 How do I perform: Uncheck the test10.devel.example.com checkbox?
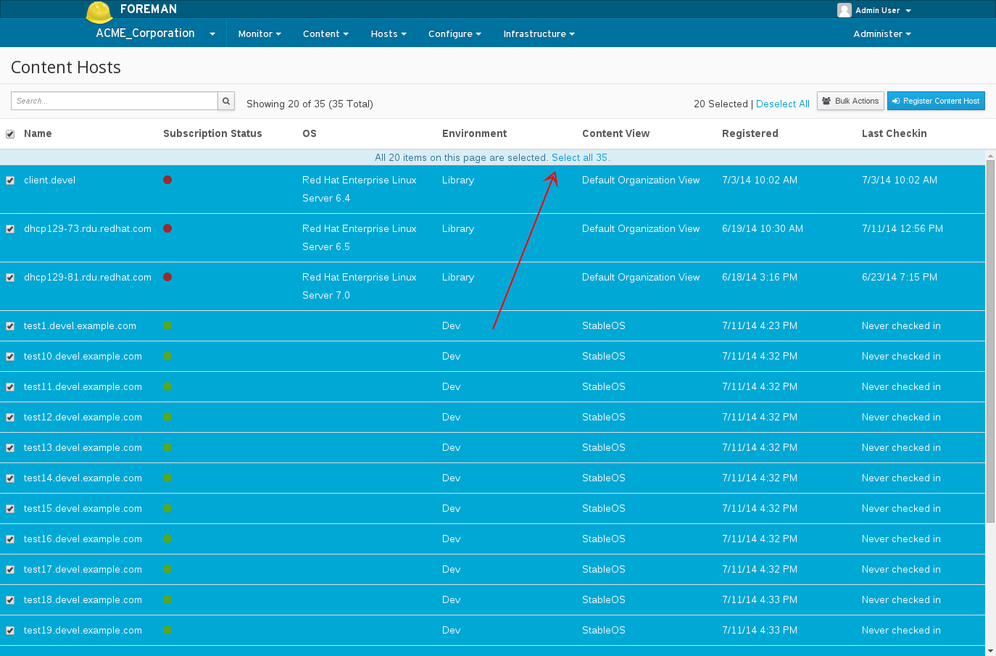click(x=10, y=357)
